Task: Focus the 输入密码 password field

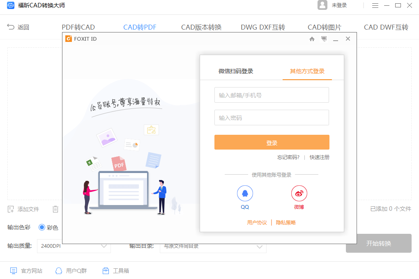Action: tap(272, 118)
